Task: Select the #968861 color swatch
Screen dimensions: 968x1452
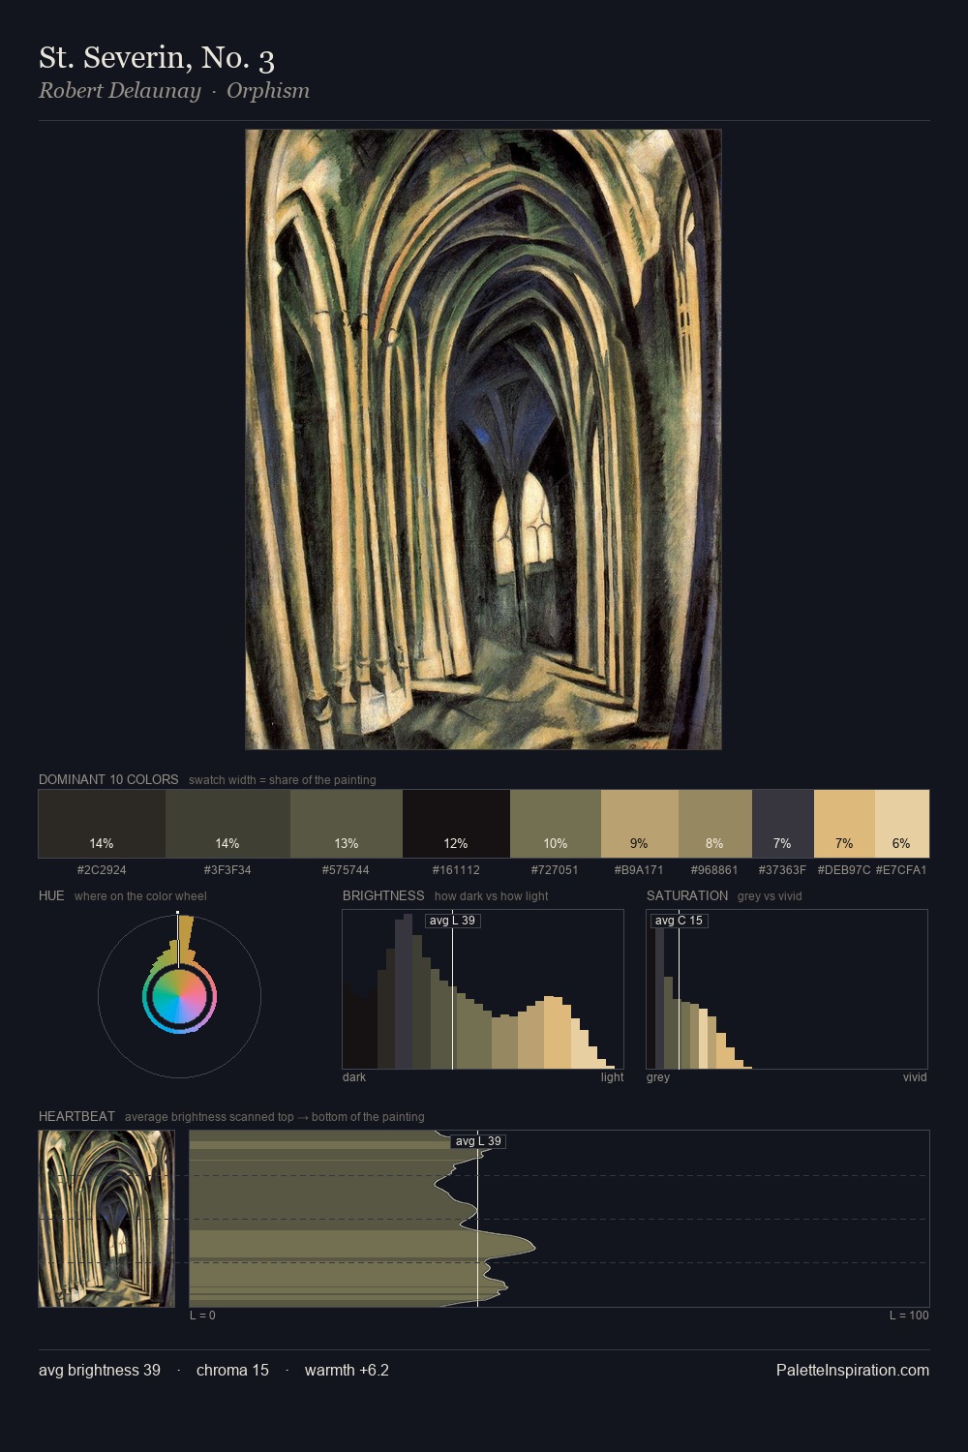Action: coord(715,824)
